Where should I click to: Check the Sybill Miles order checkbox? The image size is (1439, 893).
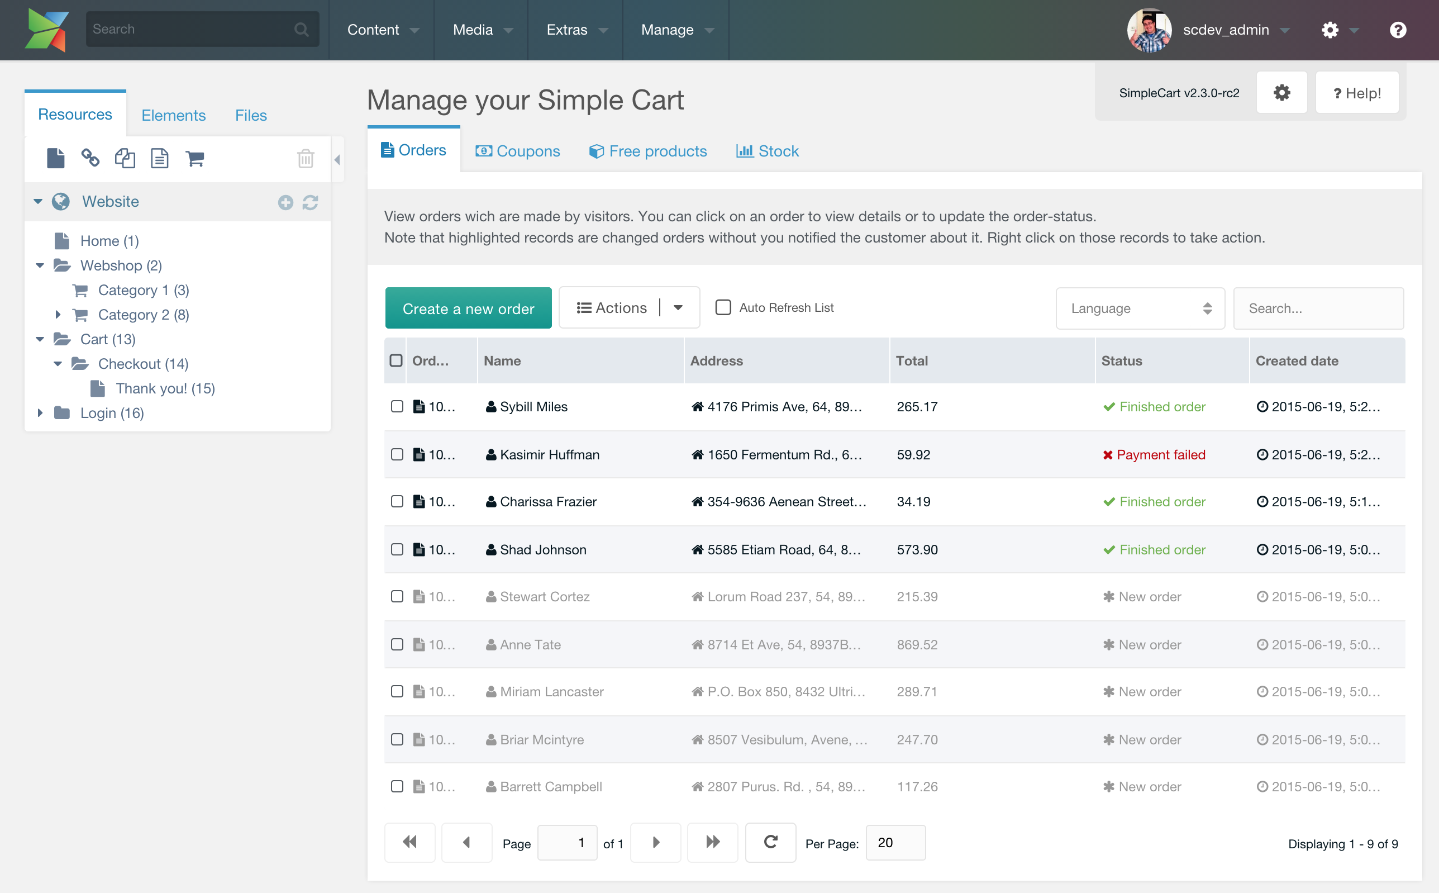click(x=397, y=407)
